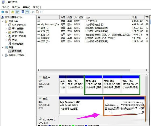The width and height of the screenshot is (151, 126).
Task: Select the 娱乐 (G:) volume row
Action: 92,41
